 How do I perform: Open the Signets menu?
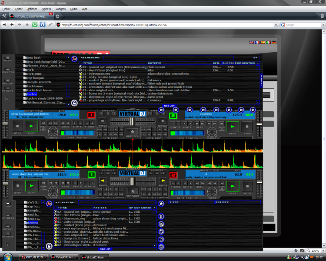pos(46,9)
